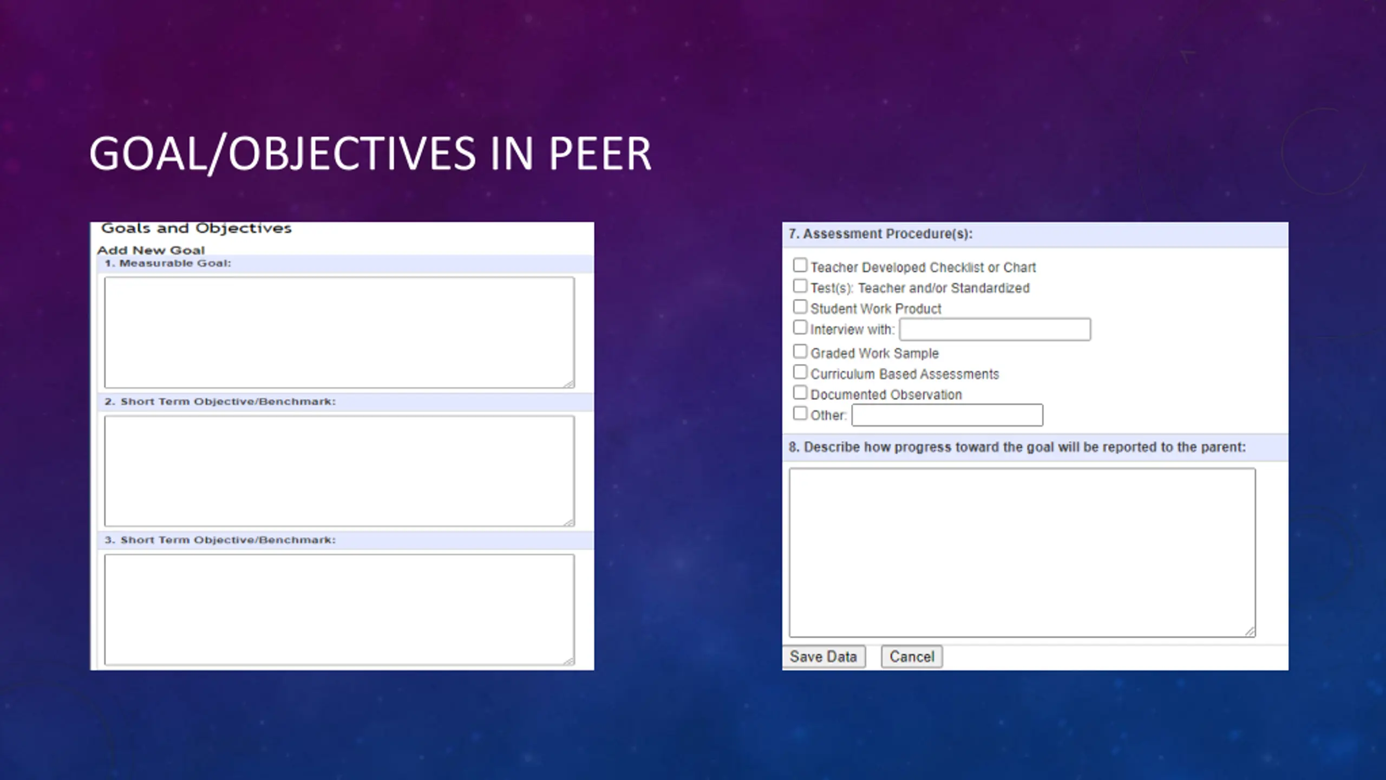This screenshot has width=1386, height=780.
Task: Click text area under 3. Short Term Objective
Action: coord(339,610)
